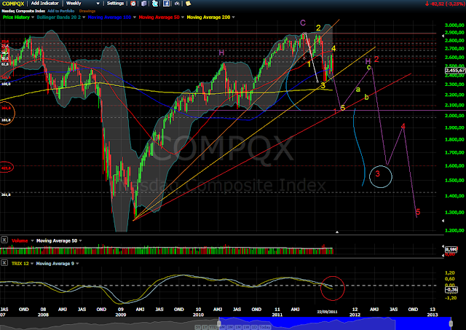Expand the Price History dropdown arrow
This screenshot has height=330, width=466.
tap(33, 17)
